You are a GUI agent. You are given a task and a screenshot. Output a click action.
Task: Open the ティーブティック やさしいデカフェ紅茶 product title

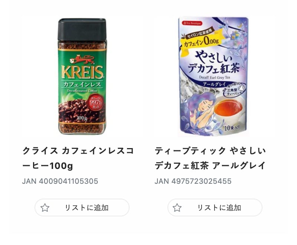[x=210, y=158]
